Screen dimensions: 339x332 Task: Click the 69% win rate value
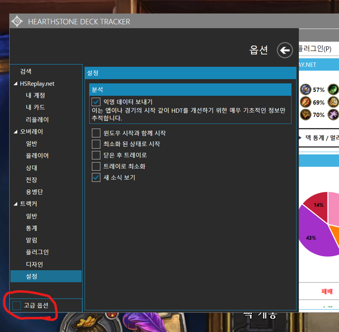(x=319, y=102)
